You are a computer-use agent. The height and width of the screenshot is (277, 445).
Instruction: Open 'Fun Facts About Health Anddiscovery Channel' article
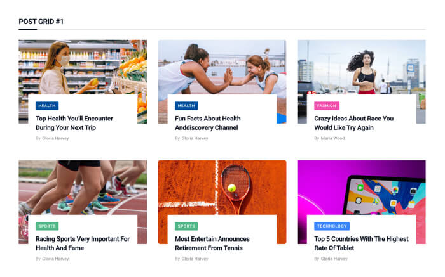point(208,123)
